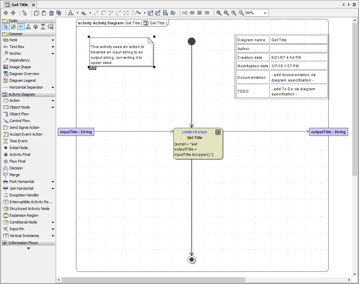
Task: Toggle the marquee selection tool in Tools
Action: tap(14, 27)
